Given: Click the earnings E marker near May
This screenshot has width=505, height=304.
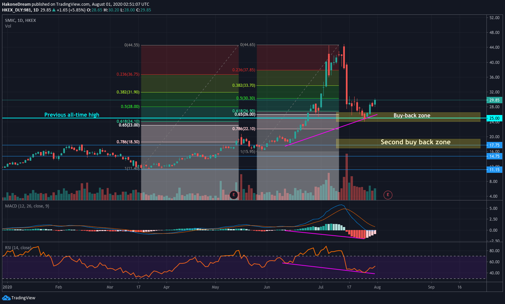Looking at the screenshot, I should 233,195.
